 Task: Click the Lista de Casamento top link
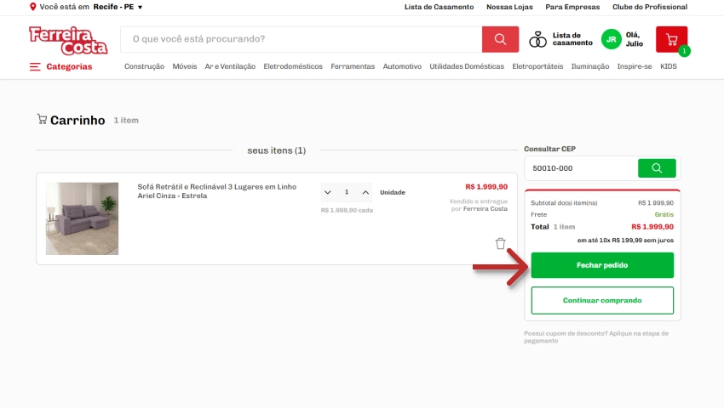440,7
